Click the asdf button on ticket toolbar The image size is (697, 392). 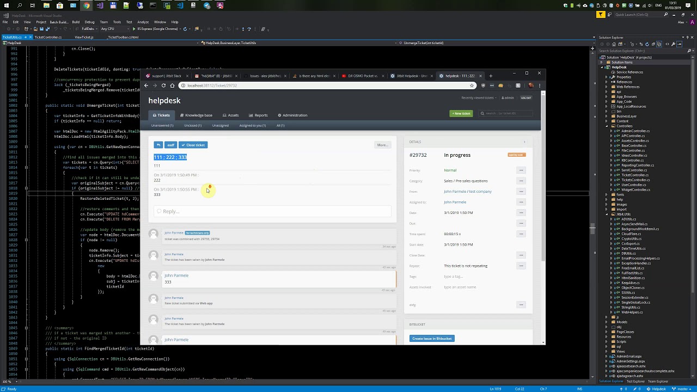170,145
